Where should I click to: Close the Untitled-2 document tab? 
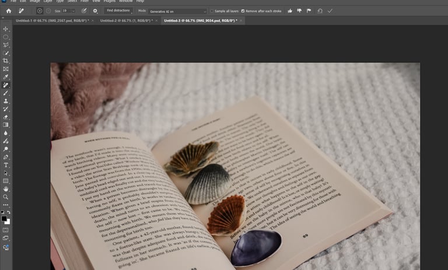(x=156, y=20)
